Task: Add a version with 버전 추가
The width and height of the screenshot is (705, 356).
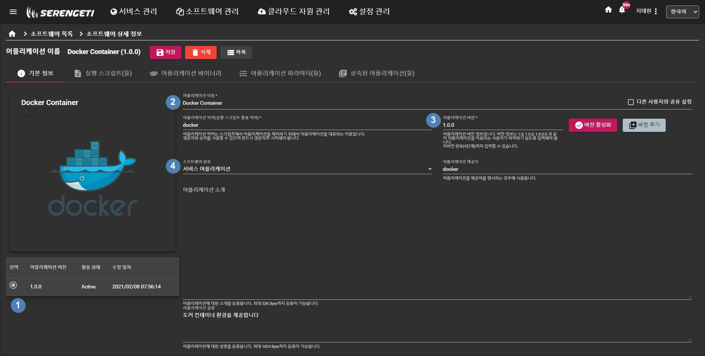Action: coord(644,125)
